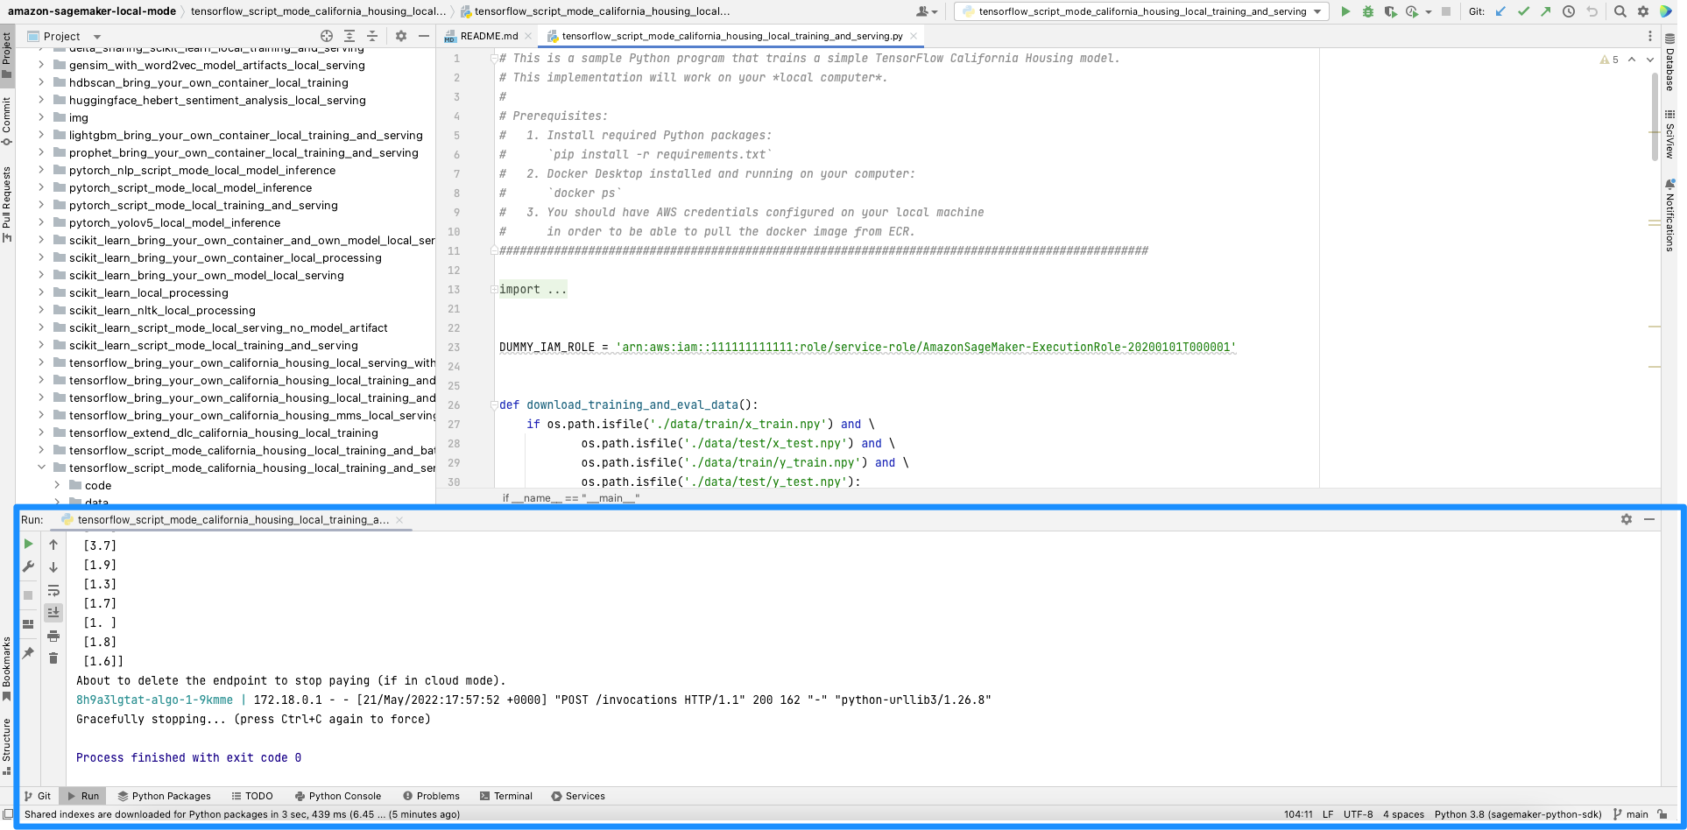
Task: Click the Select Opened File target icon
Action: (x=327, y=36)
